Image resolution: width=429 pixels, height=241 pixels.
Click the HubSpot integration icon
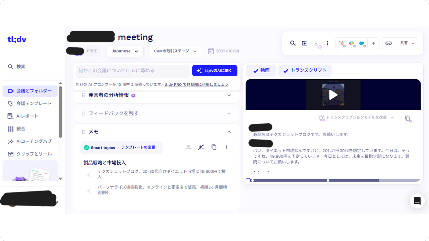342,44
